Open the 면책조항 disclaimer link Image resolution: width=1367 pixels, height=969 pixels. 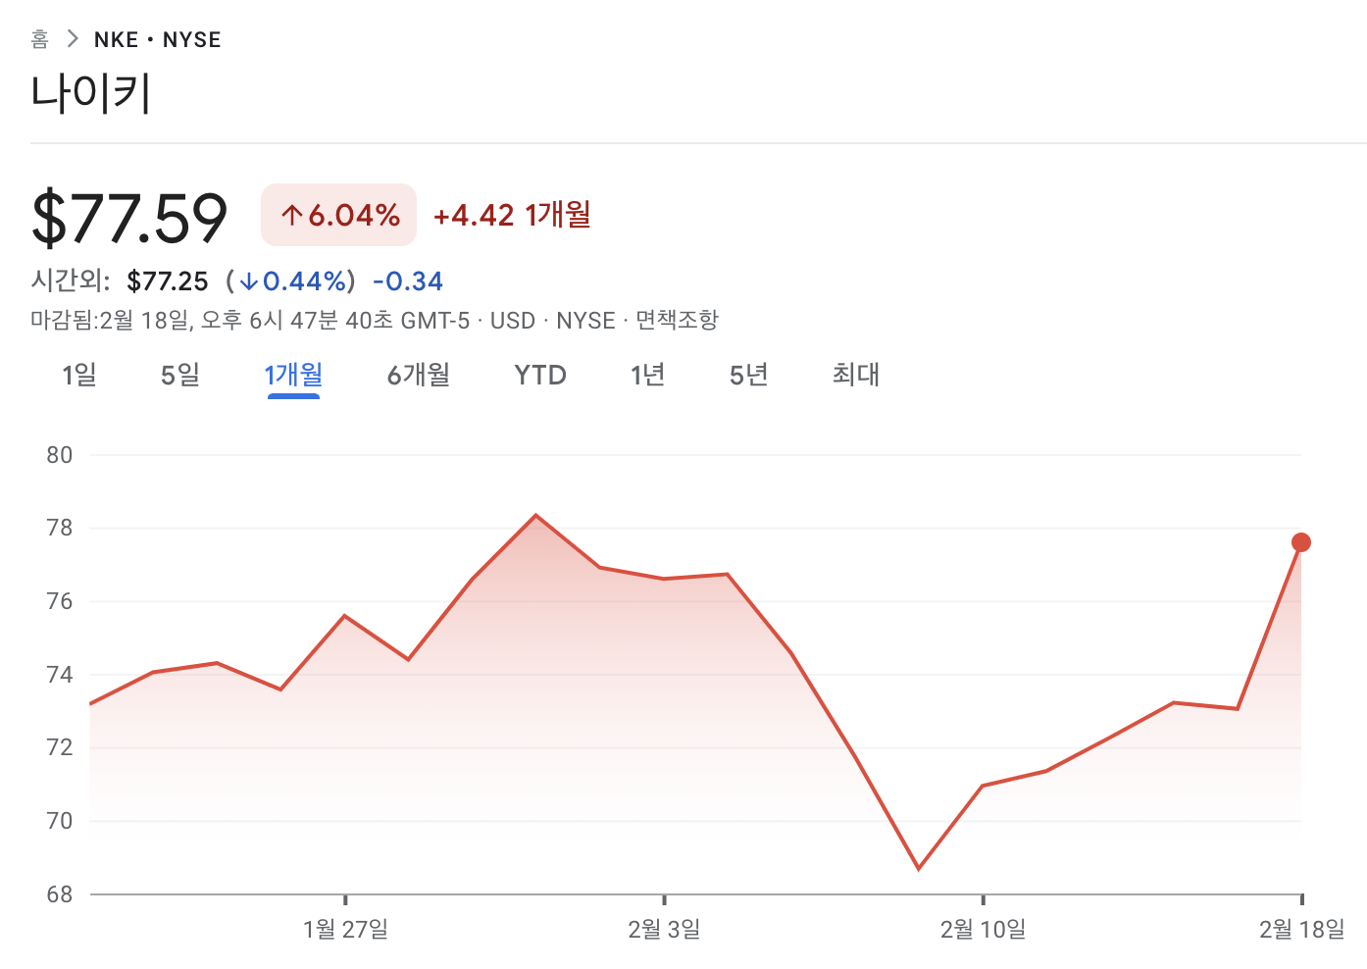pyautogui.click(x=678, y=320)
